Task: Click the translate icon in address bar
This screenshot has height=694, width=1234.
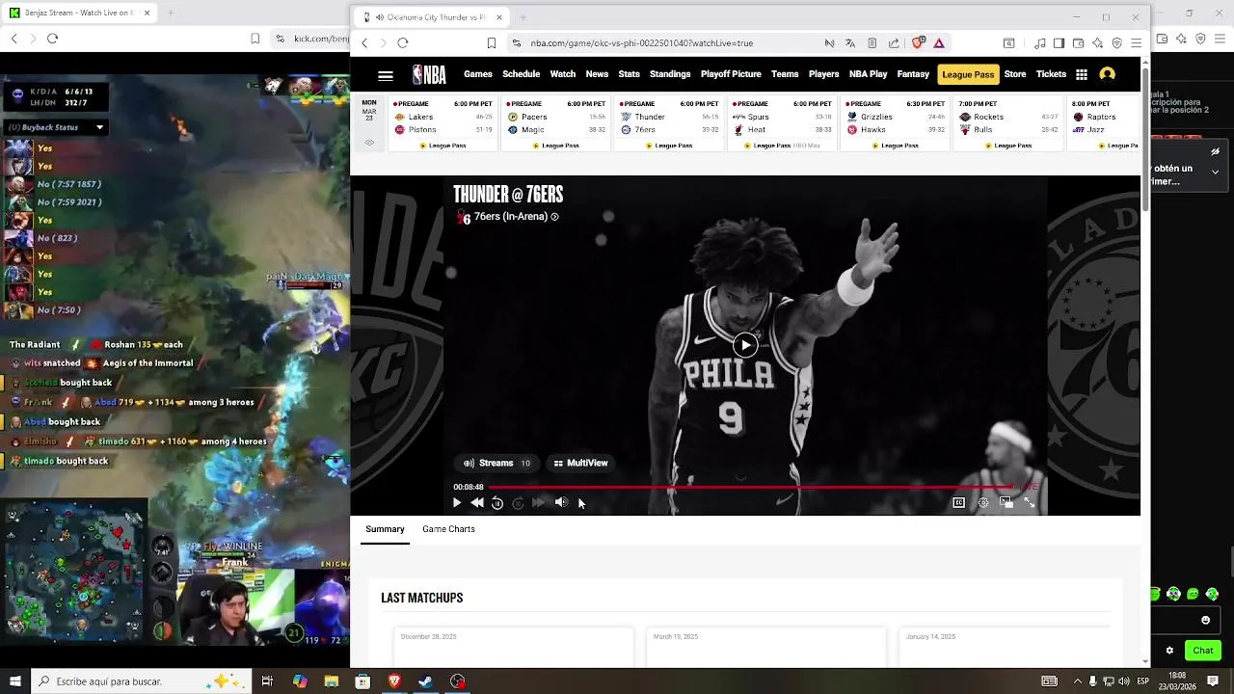Action: coord(850,42)
